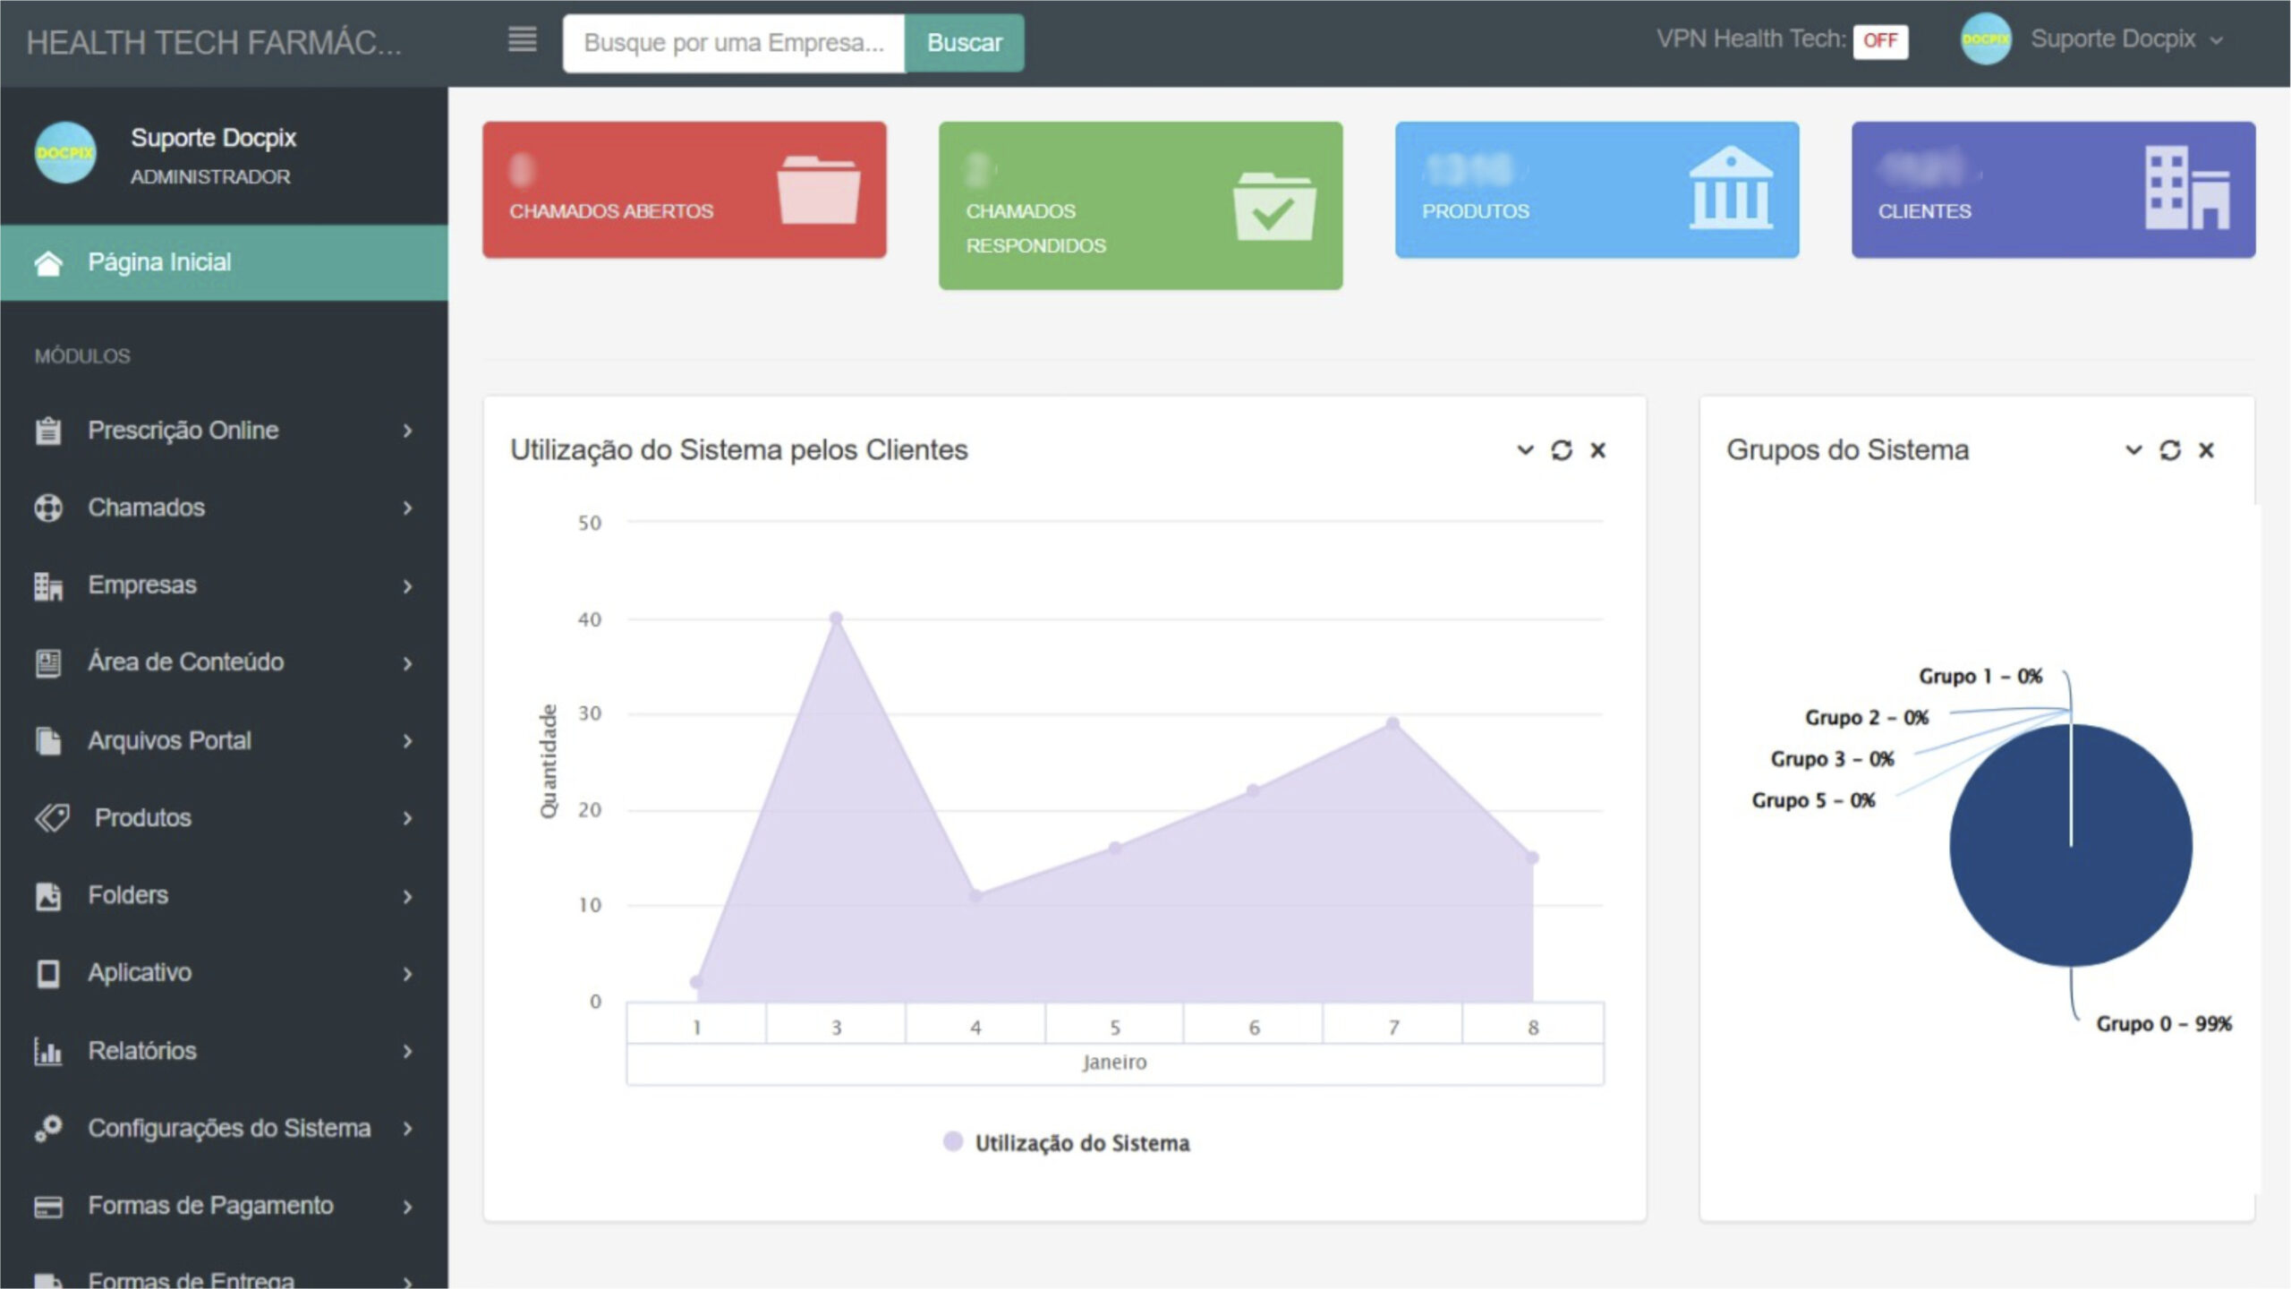Open the Página Inicial menu item
2291x1289 pixels.
click(x=159, y=262)
